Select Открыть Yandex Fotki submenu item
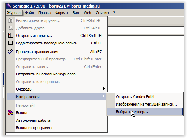Screen dimensions: 187x138 (x=145, y=97)
